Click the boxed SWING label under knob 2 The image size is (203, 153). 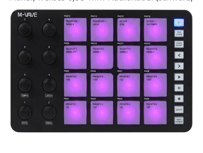coord(49,123)
